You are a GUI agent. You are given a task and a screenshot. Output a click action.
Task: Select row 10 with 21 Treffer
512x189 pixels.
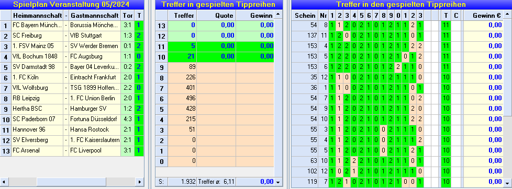point(215,57)
